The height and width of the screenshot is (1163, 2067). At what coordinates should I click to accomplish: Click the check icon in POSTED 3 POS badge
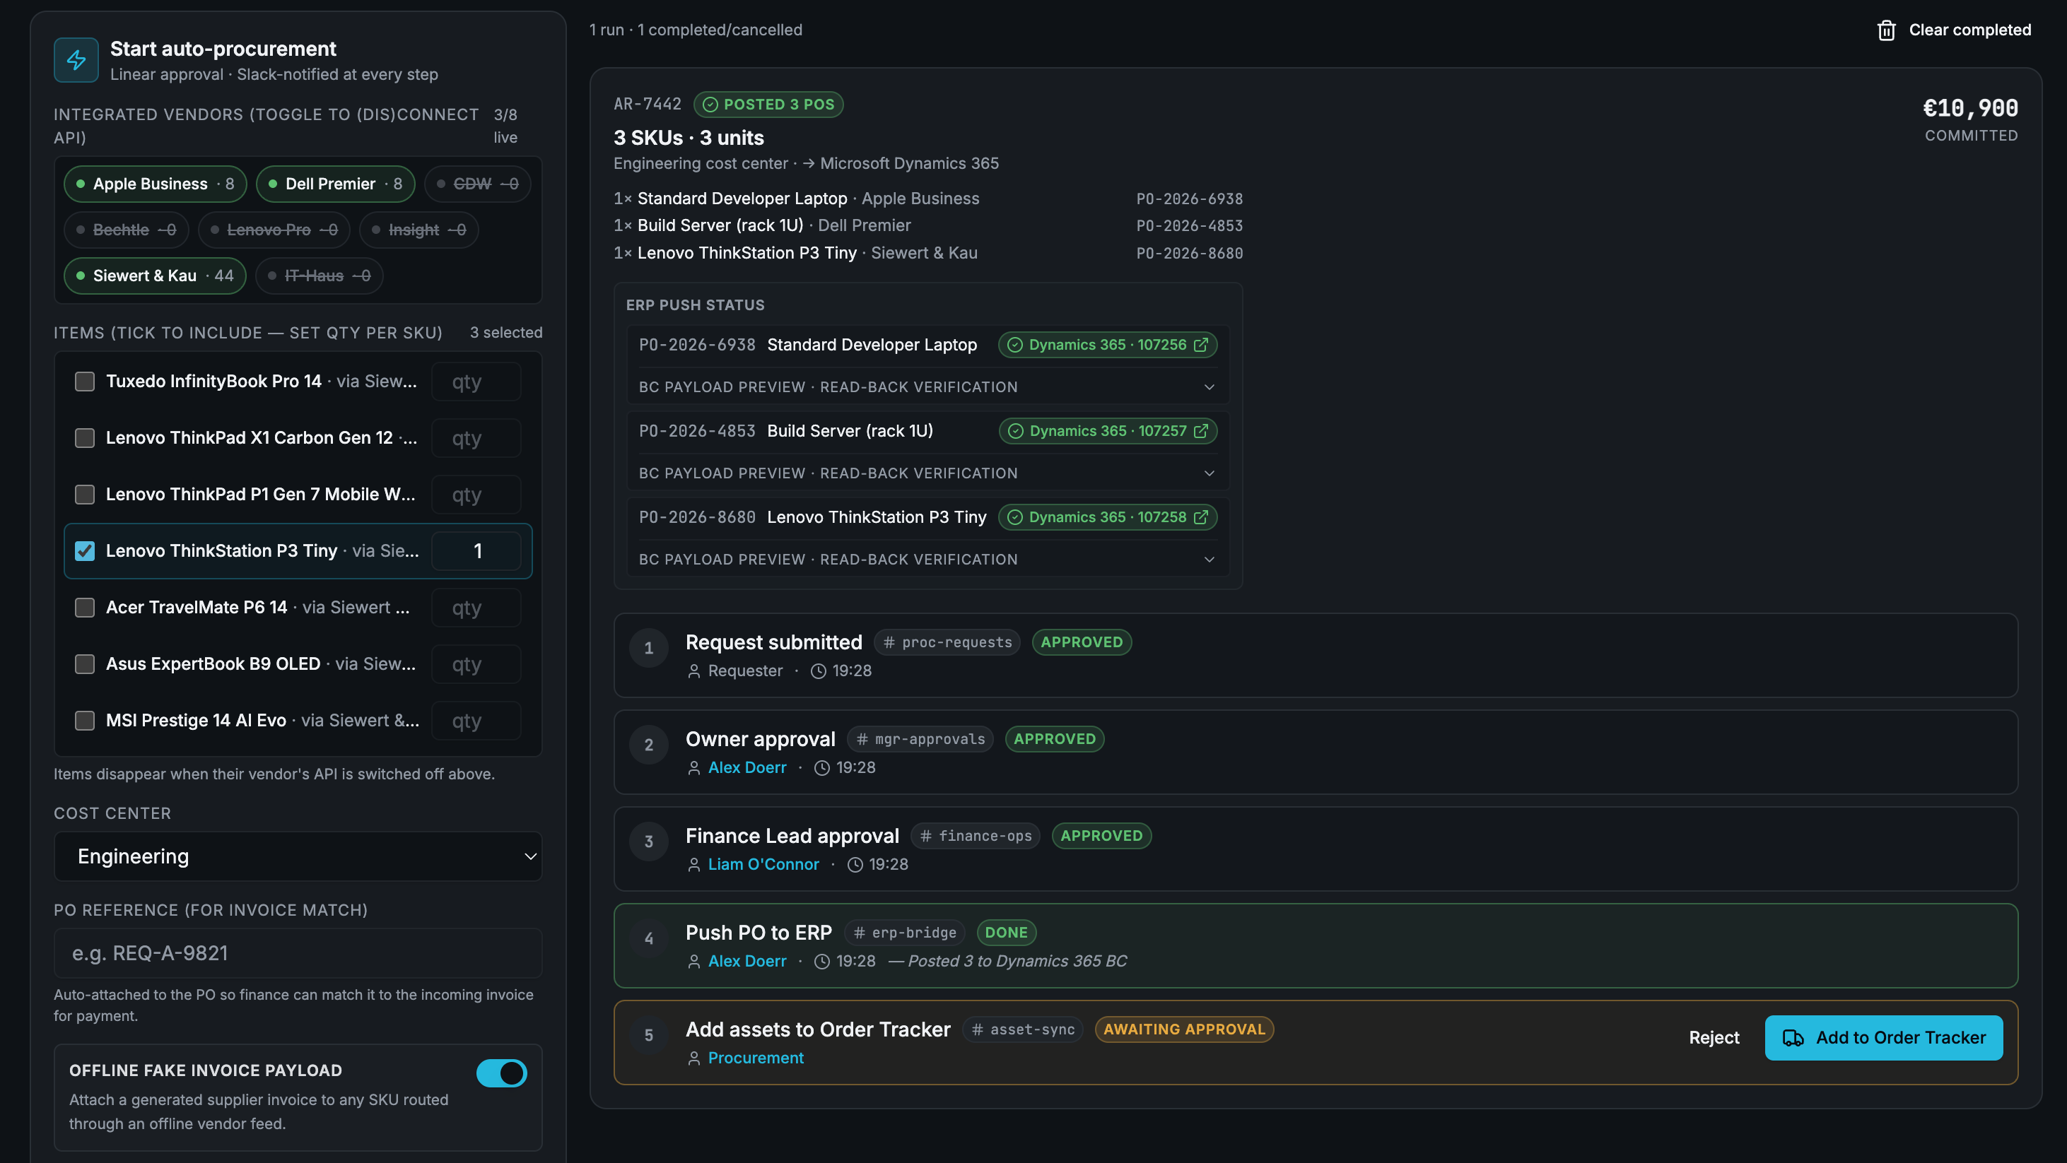point(710,105)
